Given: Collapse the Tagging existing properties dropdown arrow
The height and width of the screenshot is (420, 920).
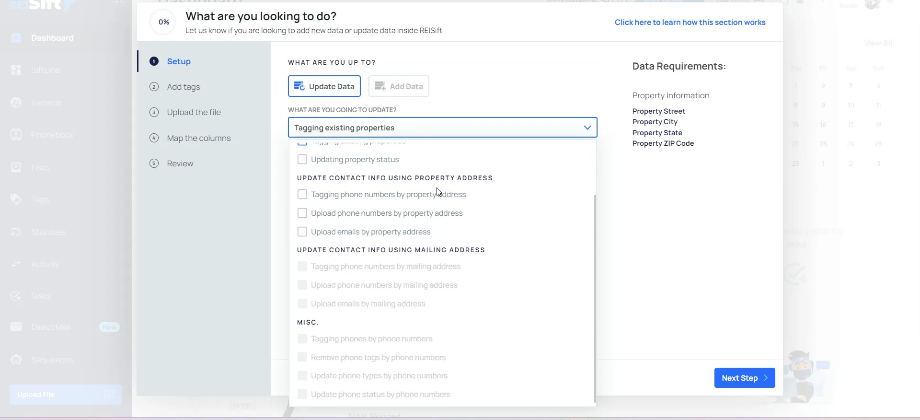Looking at the screenshot, I should coord(587,128).
